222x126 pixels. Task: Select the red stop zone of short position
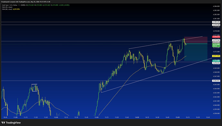(196, 40)
